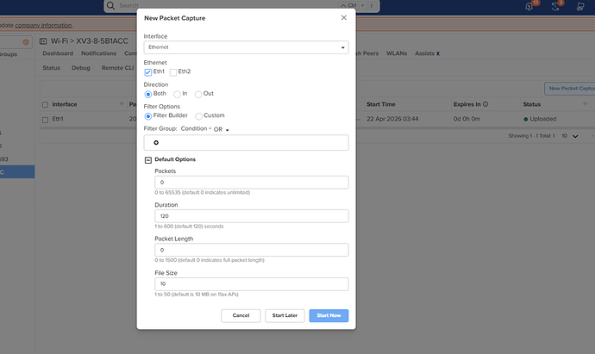The image size is (595, 354).
Task: Select the Out direction radio button
Action: point(198,94)
